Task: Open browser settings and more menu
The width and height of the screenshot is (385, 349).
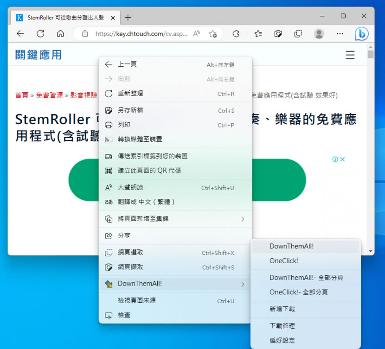Action: 340,33
